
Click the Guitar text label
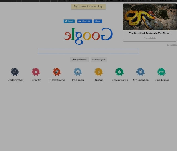[99, 80]
